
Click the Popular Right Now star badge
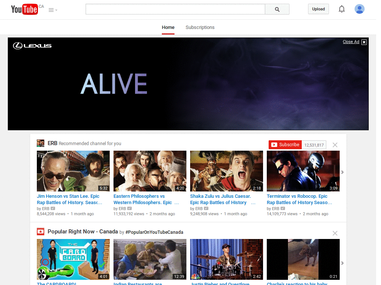click(x=41, y=231)
